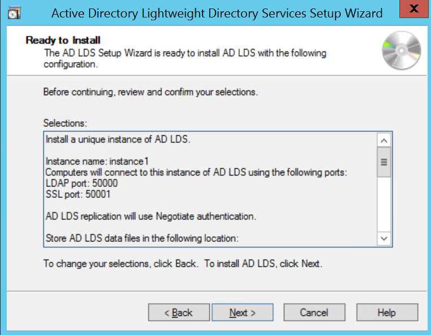
Task: Open Help for the wizard
Action: pyautogui.click(x=387, y=312)
